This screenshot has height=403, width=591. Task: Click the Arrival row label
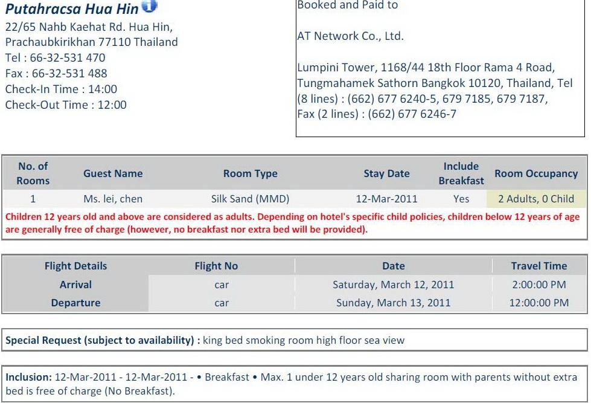tap(75, 285)
